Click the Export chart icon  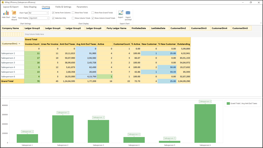pos(121,13)
